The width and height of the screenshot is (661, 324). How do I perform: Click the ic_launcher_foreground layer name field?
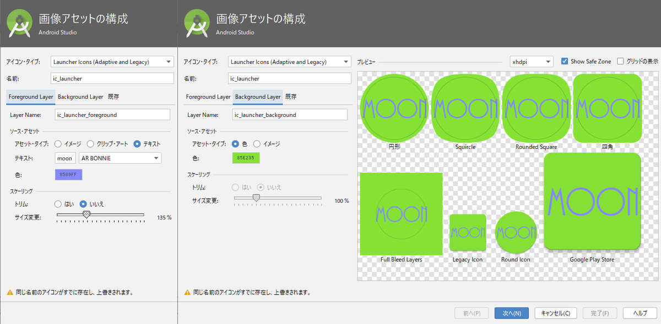112,114
